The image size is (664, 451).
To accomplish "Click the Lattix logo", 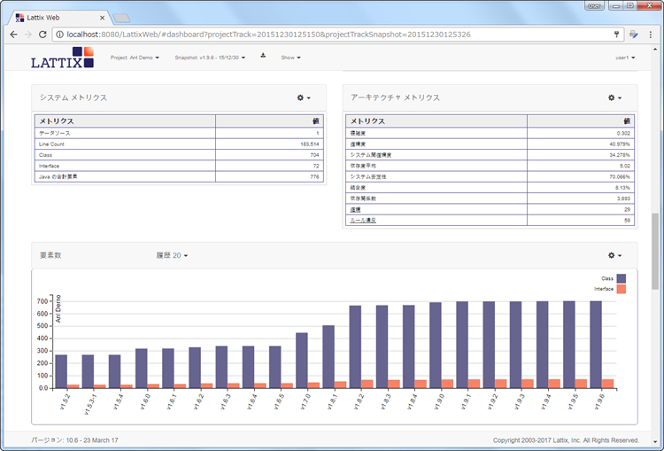I will [62, 58].
